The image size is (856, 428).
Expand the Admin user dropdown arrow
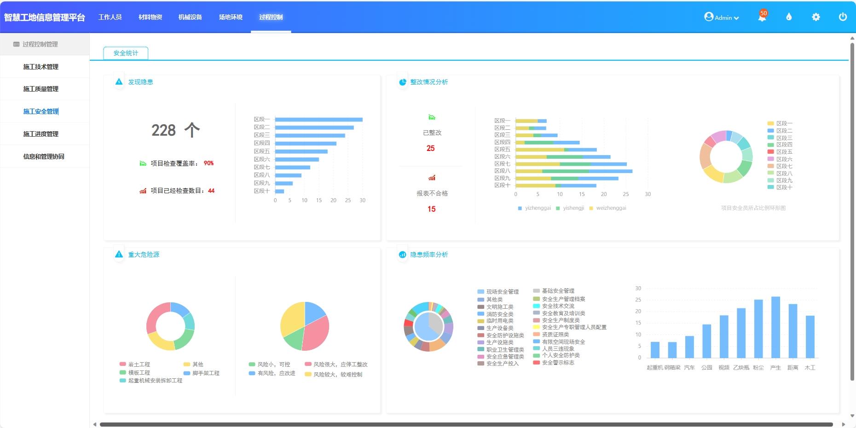click(x=736, y=18)
